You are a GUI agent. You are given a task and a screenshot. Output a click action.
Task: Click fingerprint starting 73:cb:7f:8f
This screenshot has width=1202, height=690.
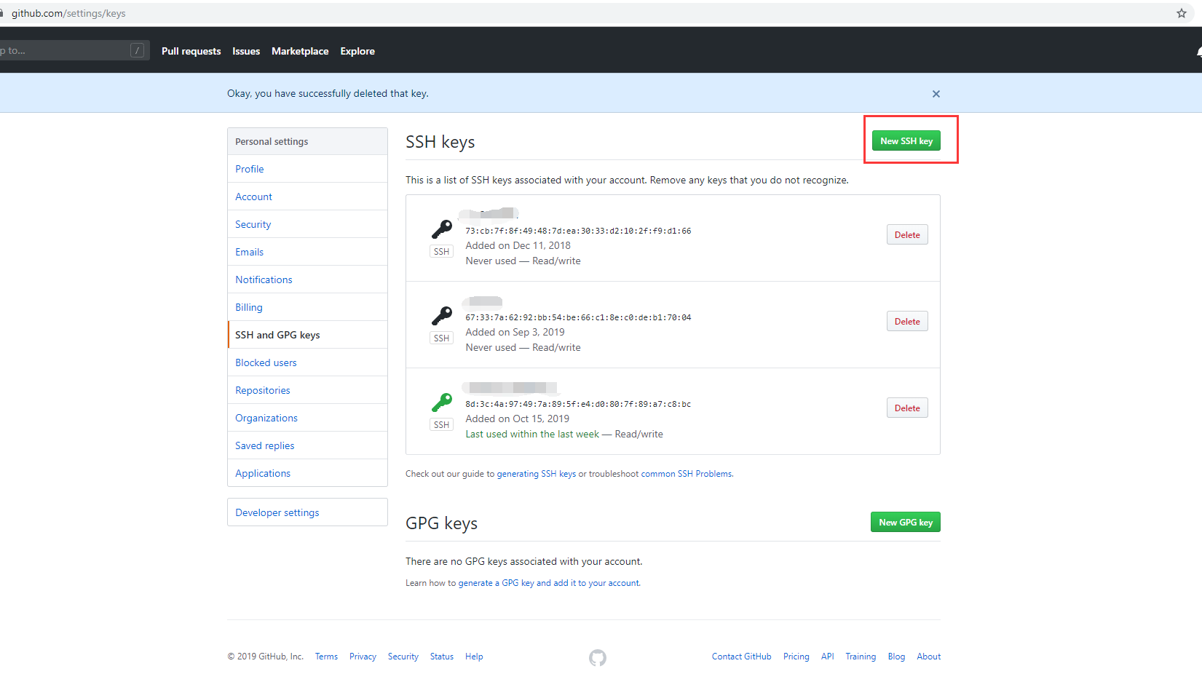coord(578,231)
